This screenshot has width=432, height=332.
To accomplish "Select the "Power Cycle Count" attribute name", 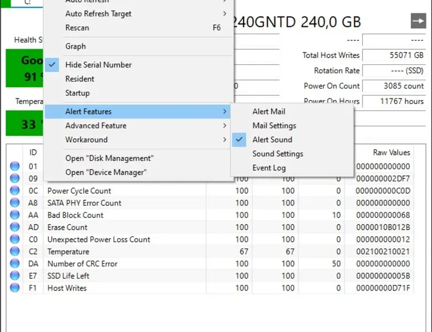I will 79,191.
